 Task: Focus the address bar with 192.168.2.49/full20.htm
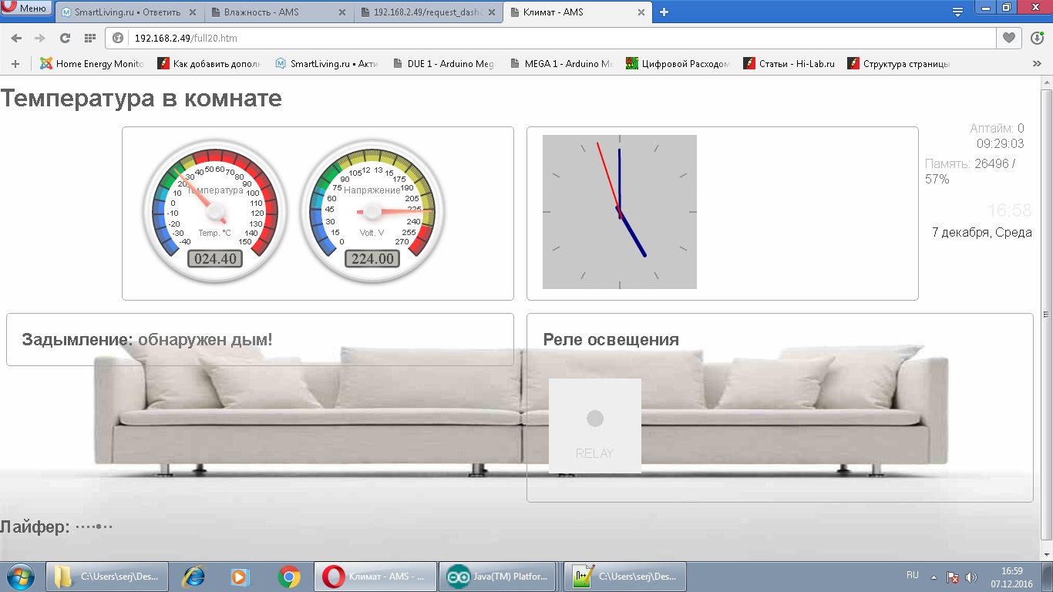(x=550, y=38)
